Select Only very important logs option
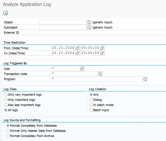The width and height of the screenshot is (166, 141). tap(6, 95)
